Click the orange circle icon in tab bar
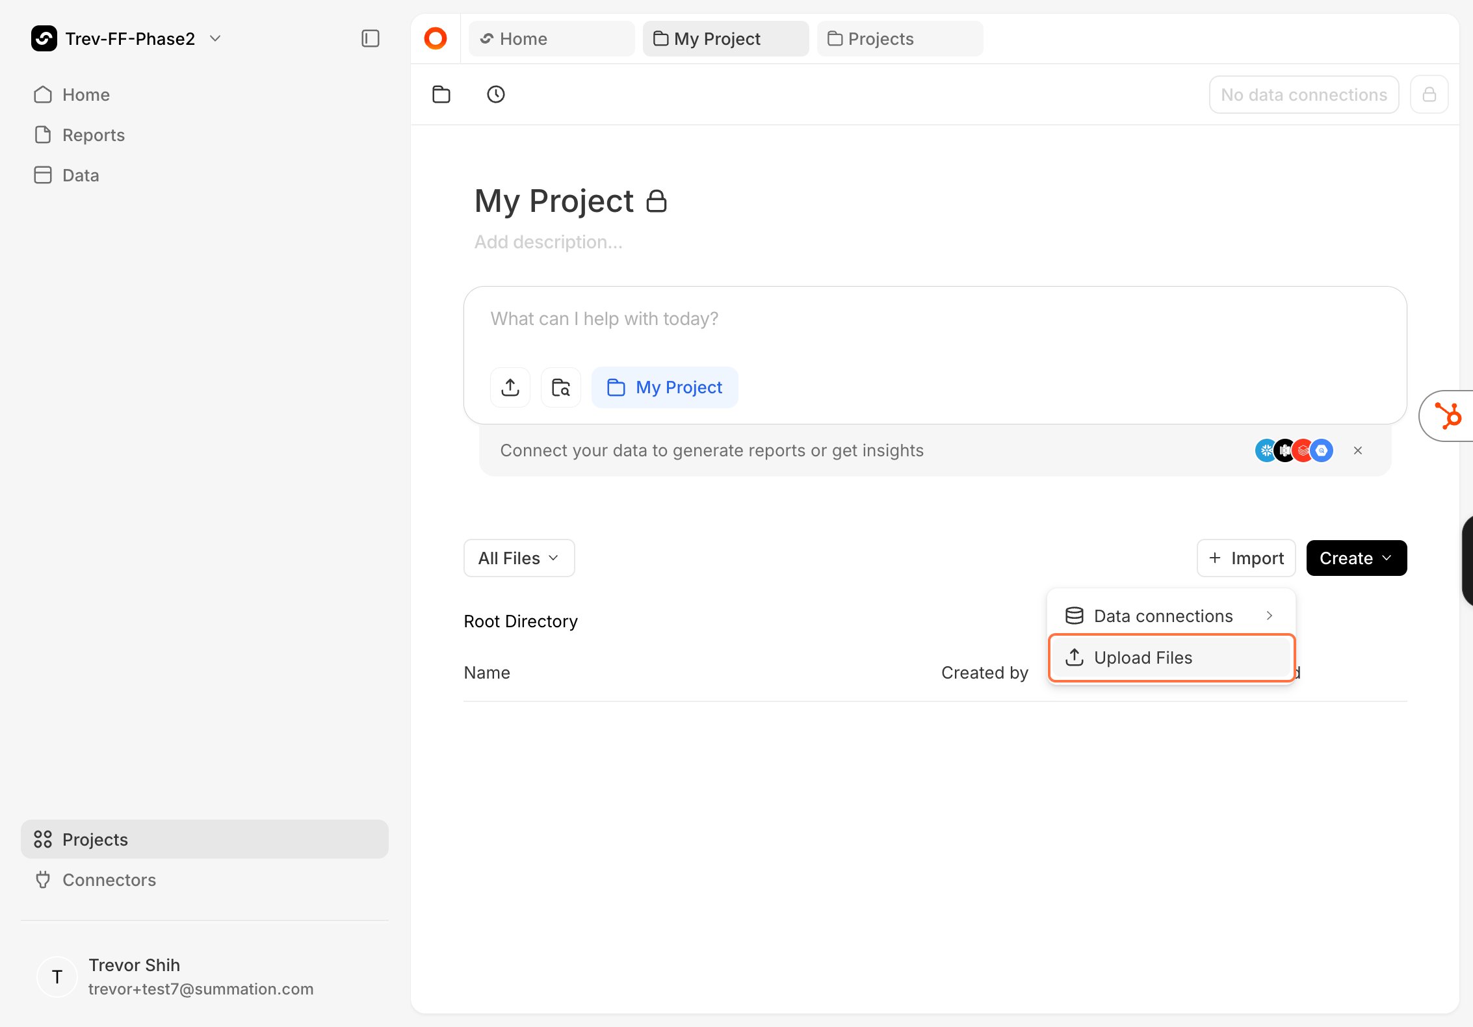Screen dimensions: 1473x1027 [x=436, y=38]
